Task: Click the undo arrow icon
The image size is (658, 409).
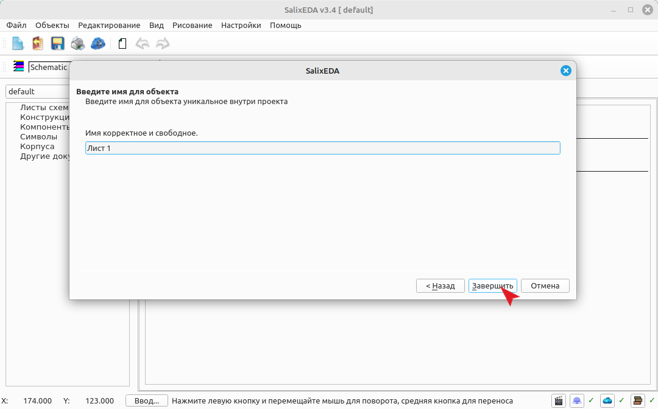Action: 142,43
